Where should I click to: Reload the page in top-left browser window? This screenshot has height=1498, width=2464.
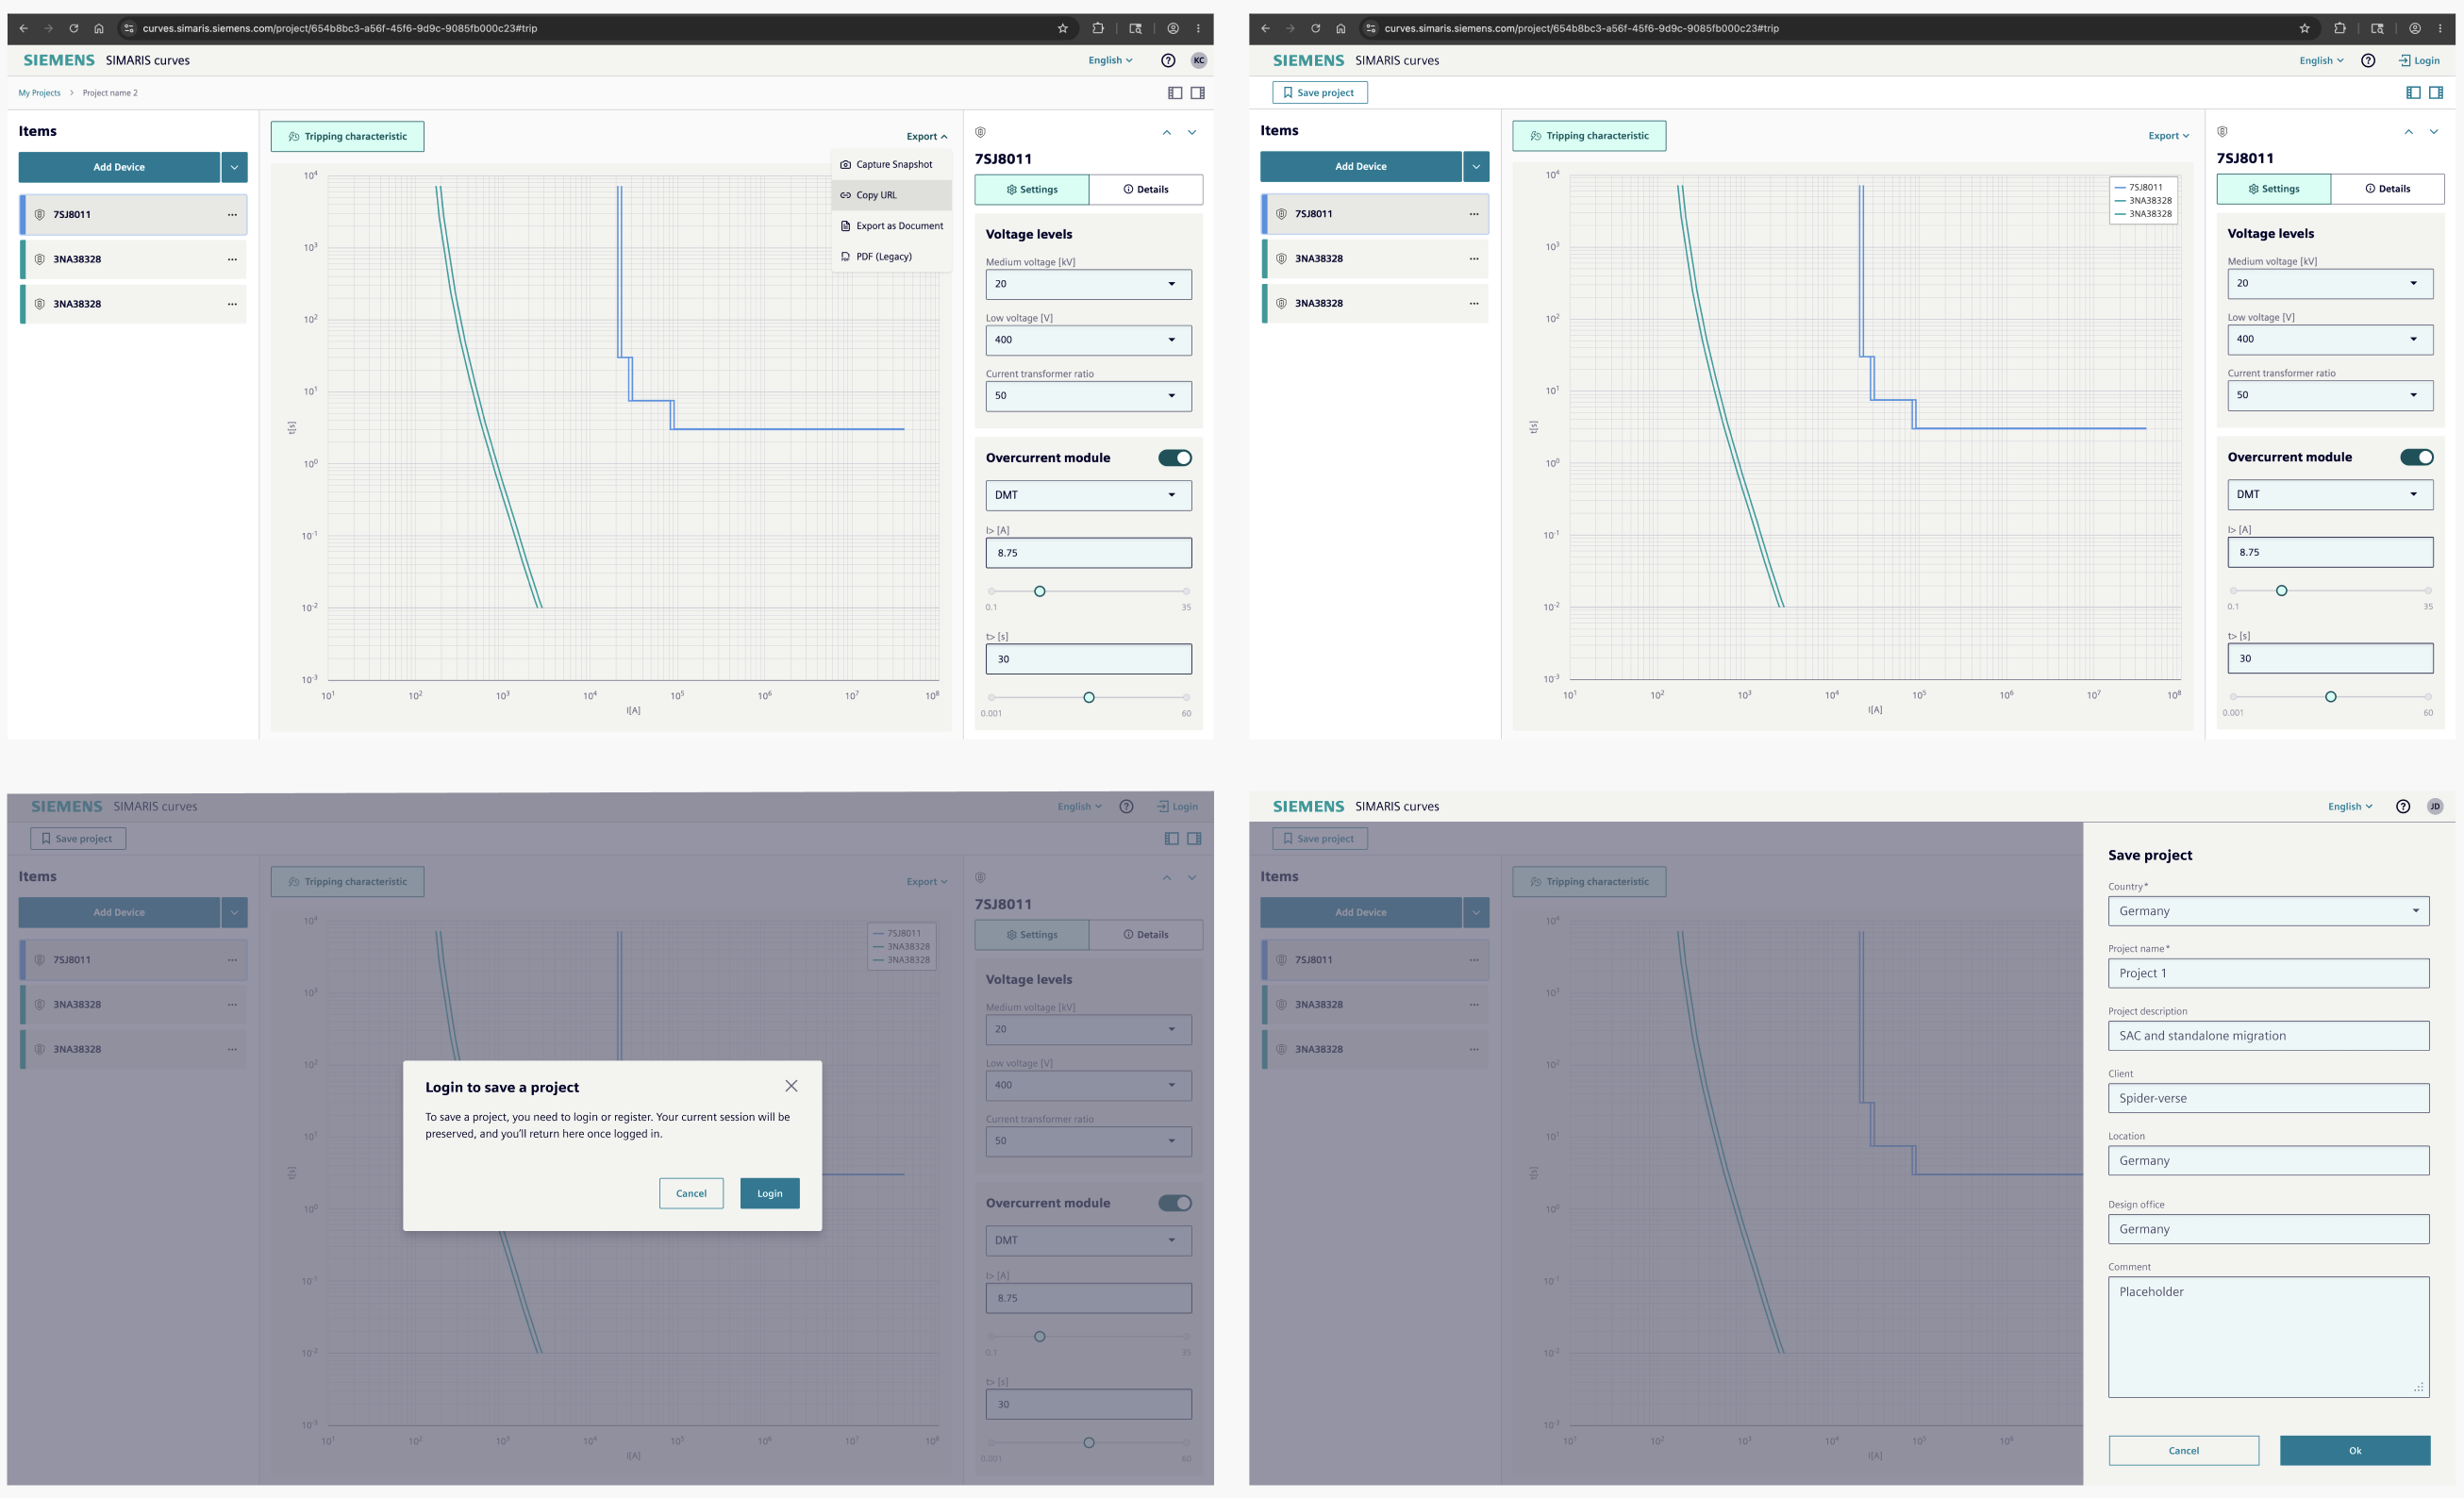point(73,28)
